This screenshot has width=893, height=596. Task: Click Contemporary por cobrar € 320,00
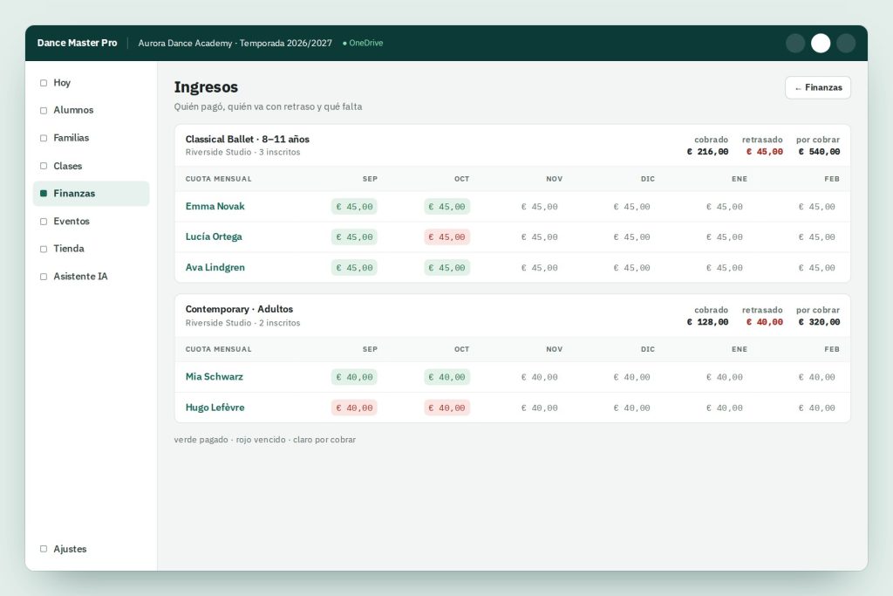819,322
